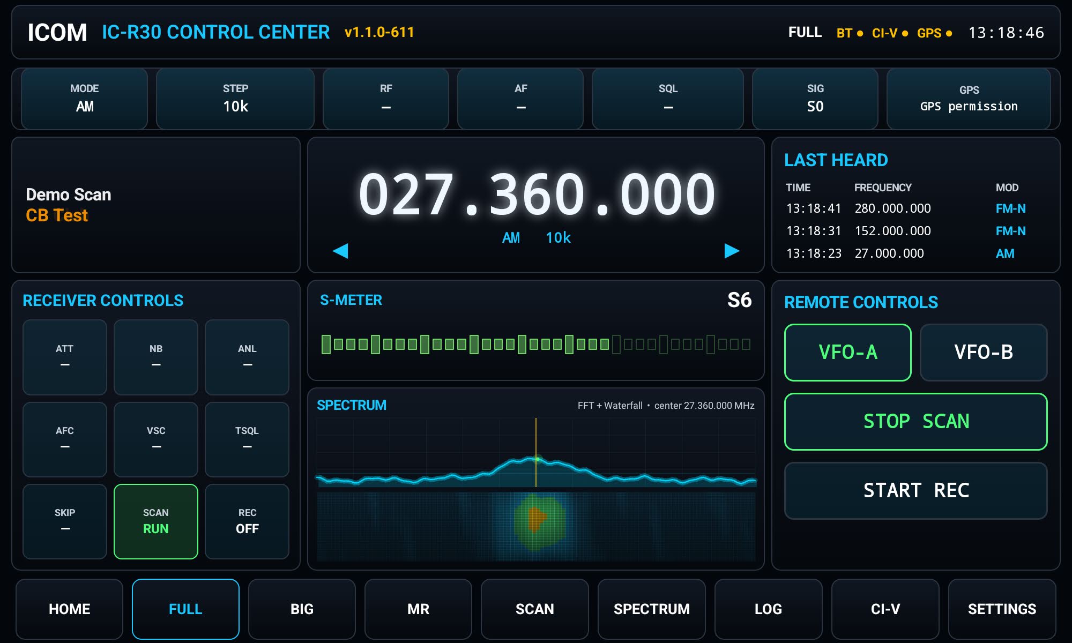
Task: Select VFO-B in Remote Controls
Action: (984, 353)
